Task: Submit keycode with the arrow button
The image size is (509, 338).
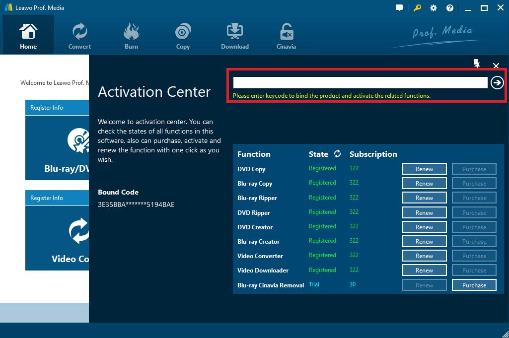Action: [497, 83]
